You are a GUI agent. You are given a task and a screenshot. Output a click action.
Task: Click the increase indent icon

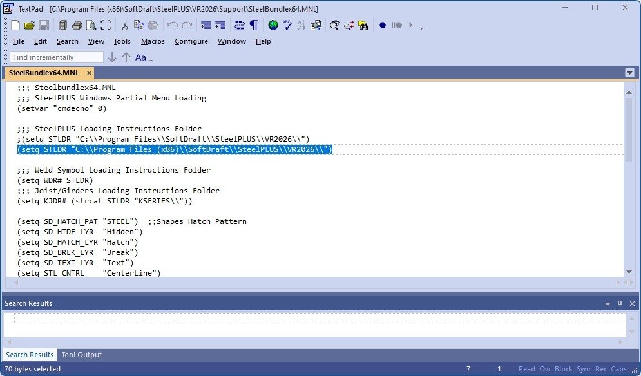(x=220, y=25)
